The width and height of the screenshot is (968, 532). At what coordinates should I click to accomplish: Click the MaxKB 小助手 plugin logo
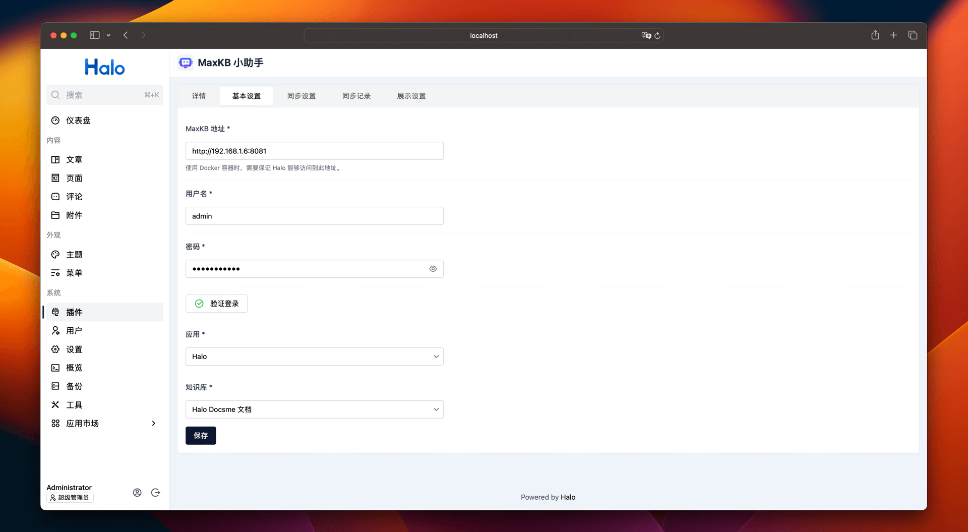coord(186,63)
